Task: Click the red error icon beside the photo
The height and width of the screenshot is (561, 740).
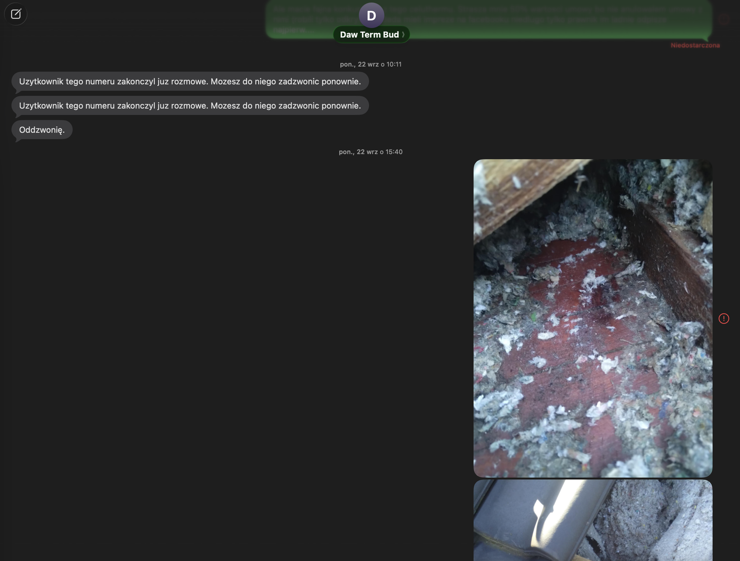Action: click(x=724, y=318)
